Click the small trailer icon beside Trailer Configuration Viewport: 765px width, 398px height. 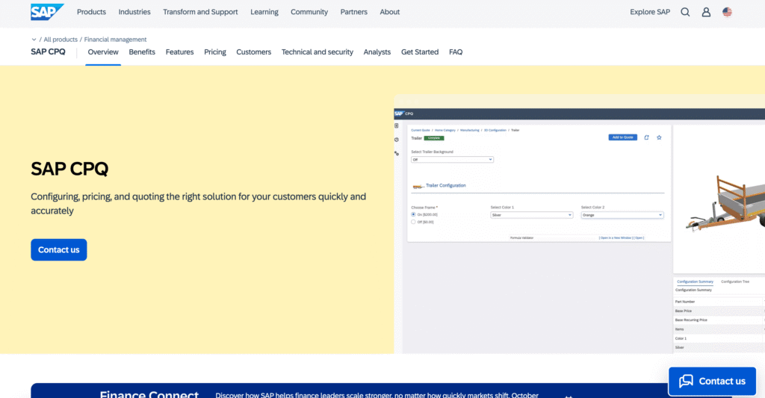tap(418, 187)
